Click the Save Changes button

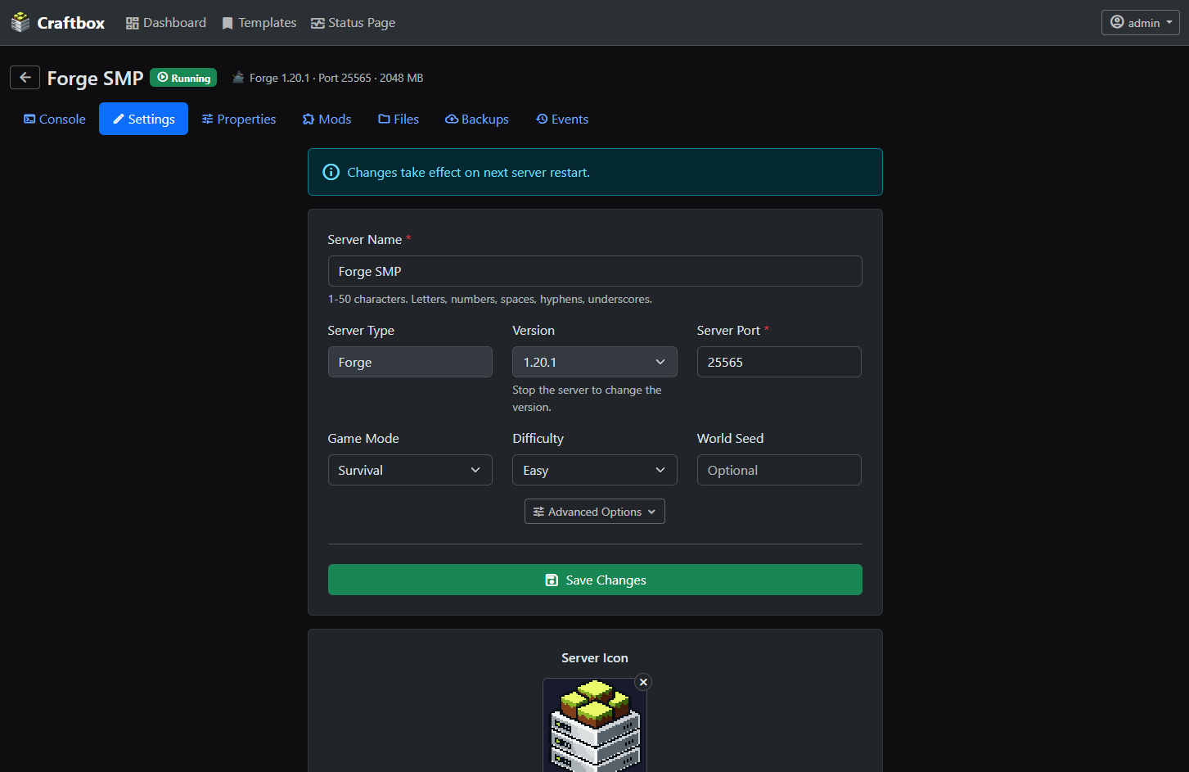click(595, 580)
